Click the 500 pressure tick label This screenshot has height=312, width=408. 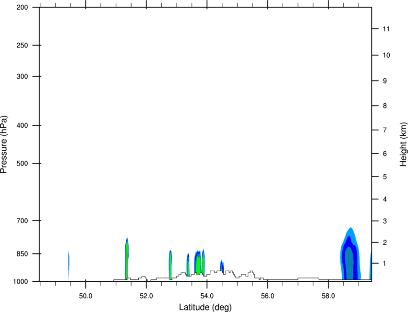pyautogui.click(x=22, y=163)
